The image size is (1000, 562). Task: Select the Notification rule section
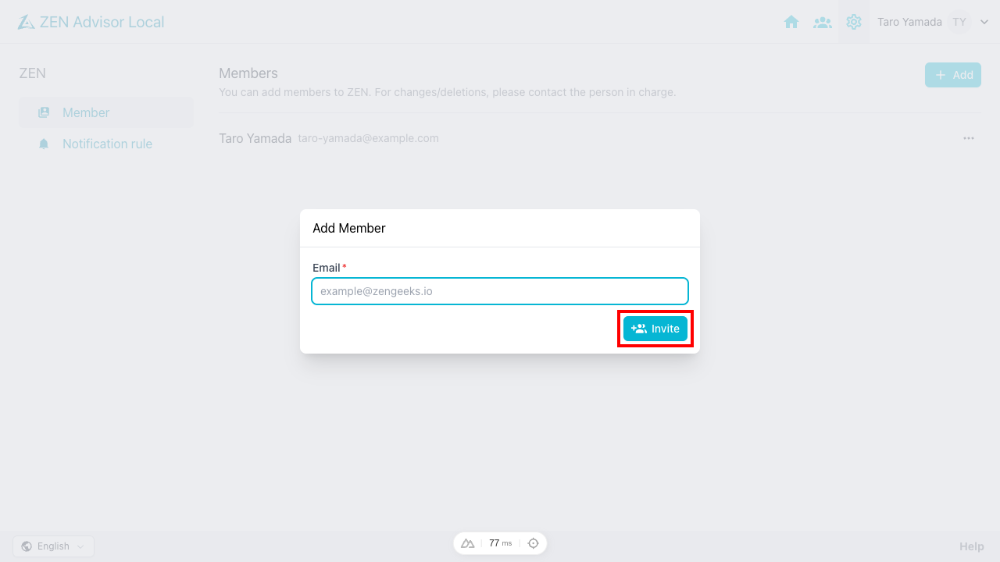107,144
